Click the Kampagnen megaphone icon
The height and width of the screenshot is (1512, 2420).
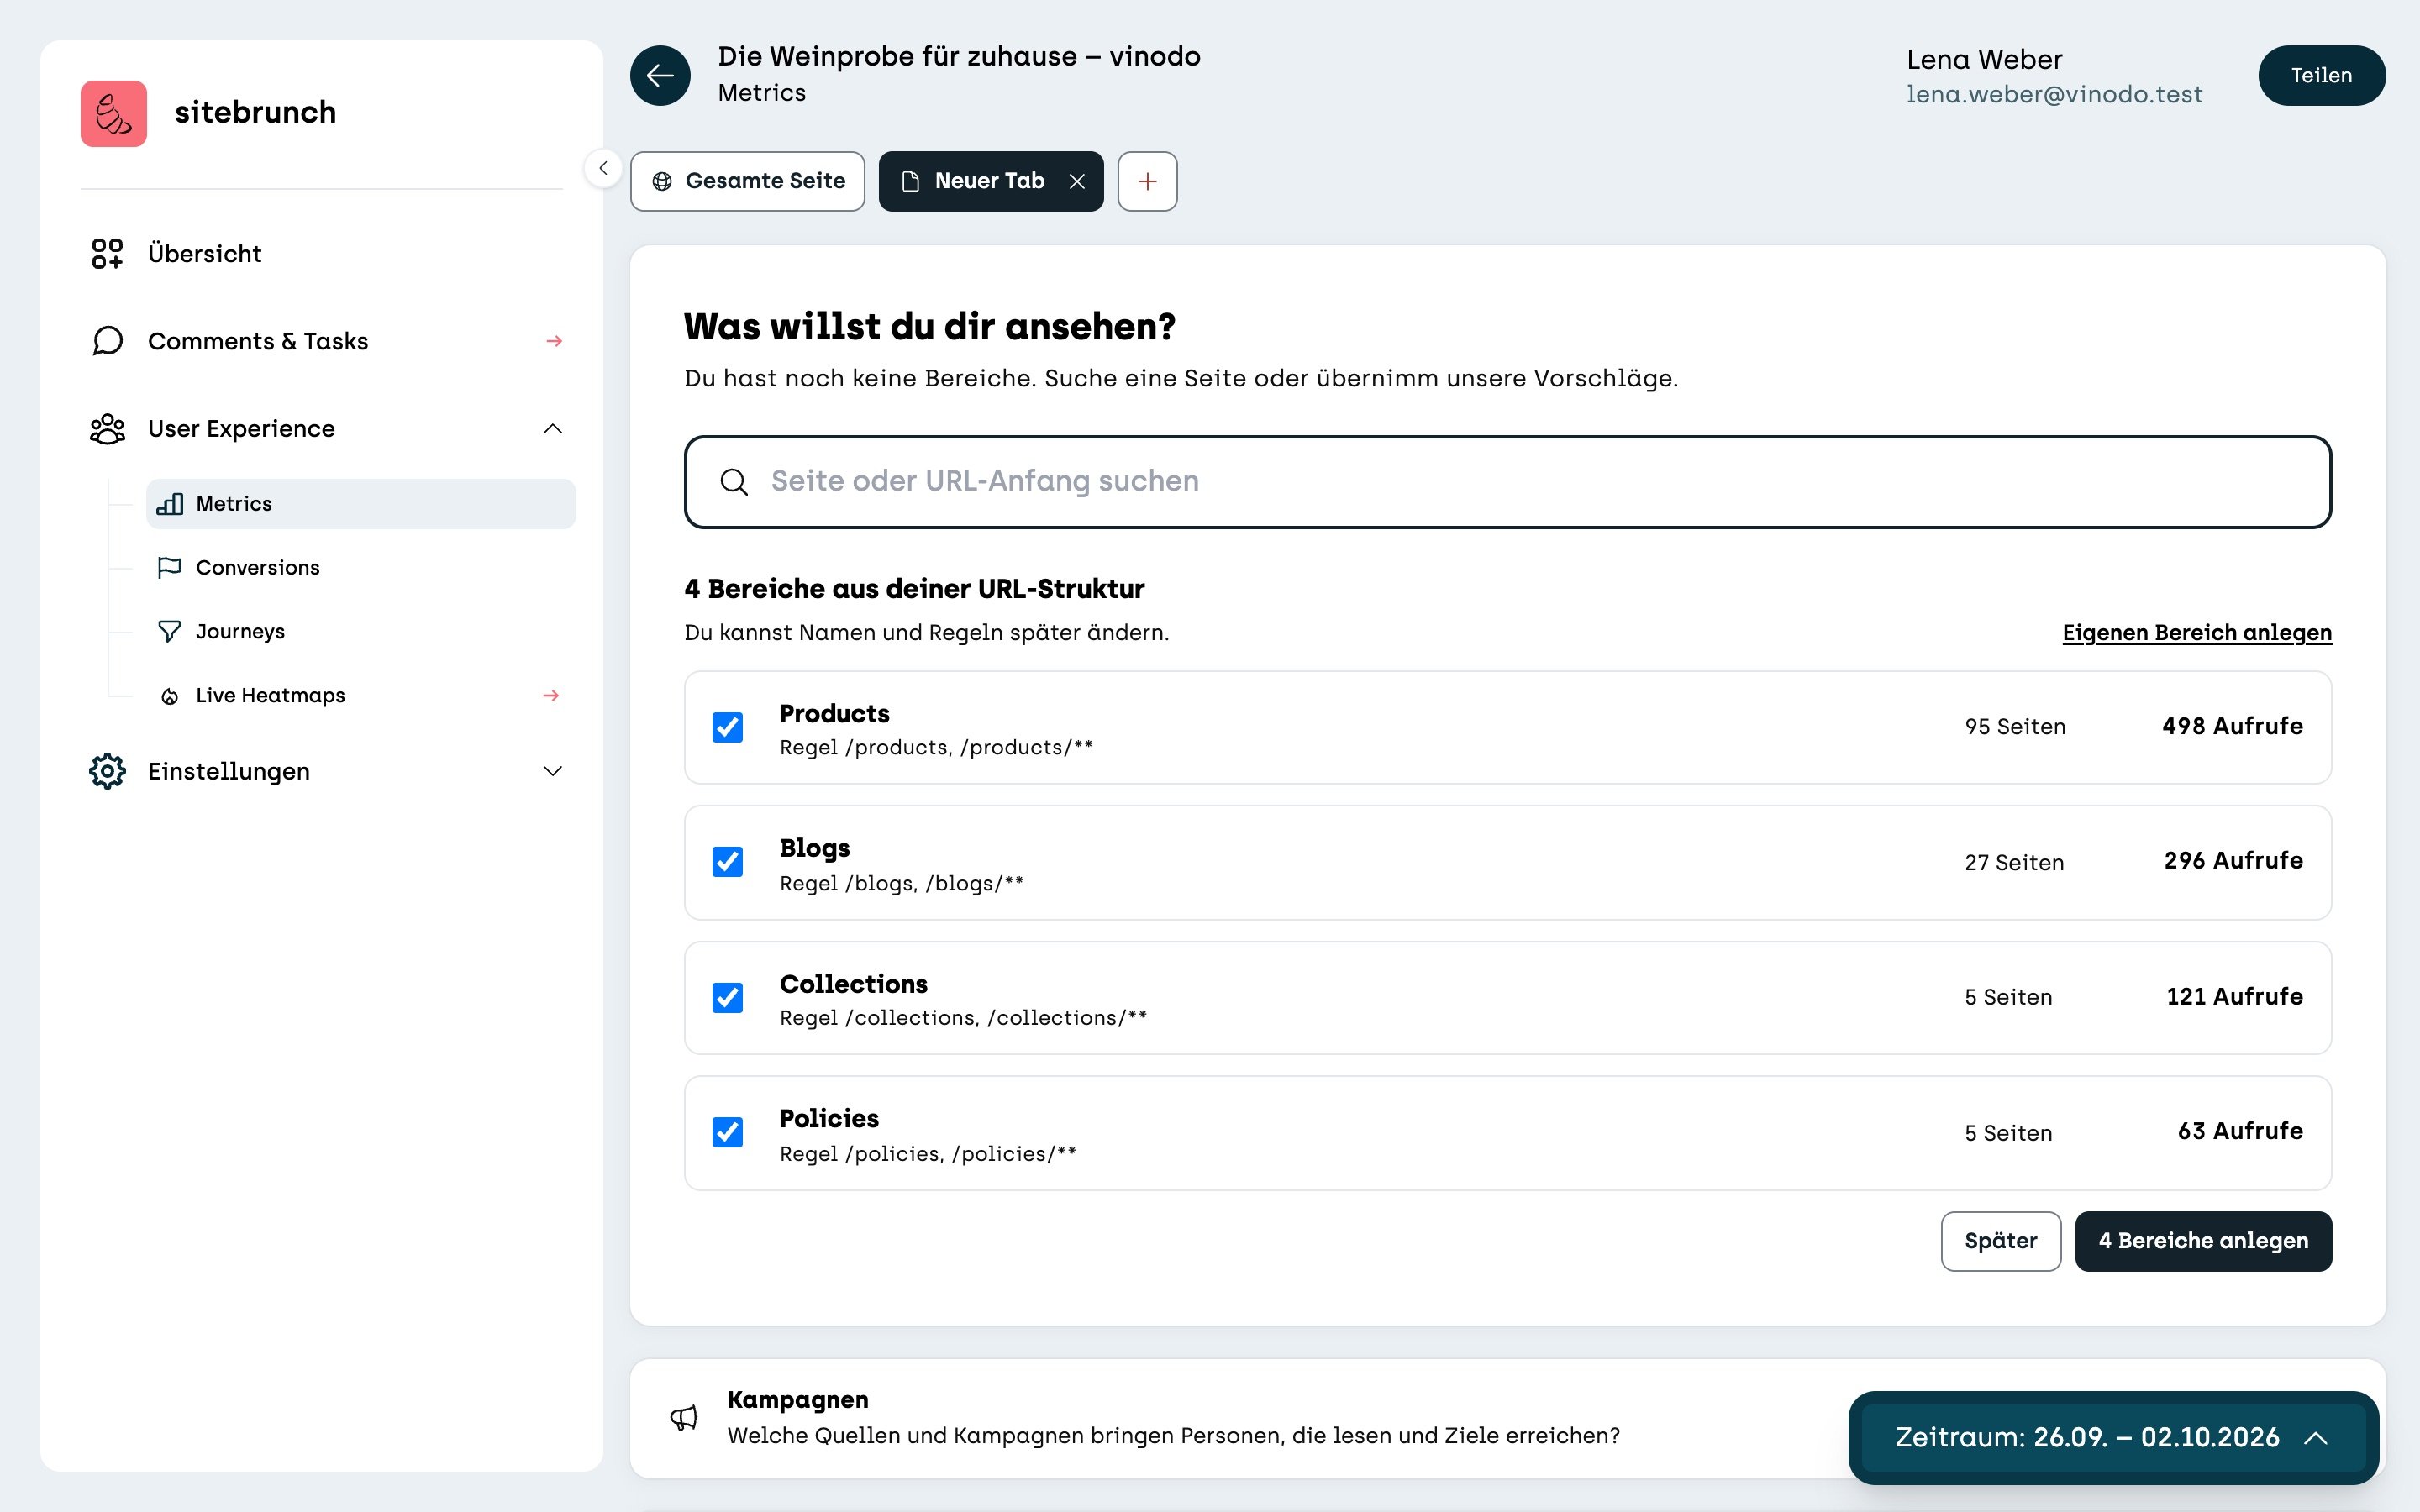[684, 1417]
